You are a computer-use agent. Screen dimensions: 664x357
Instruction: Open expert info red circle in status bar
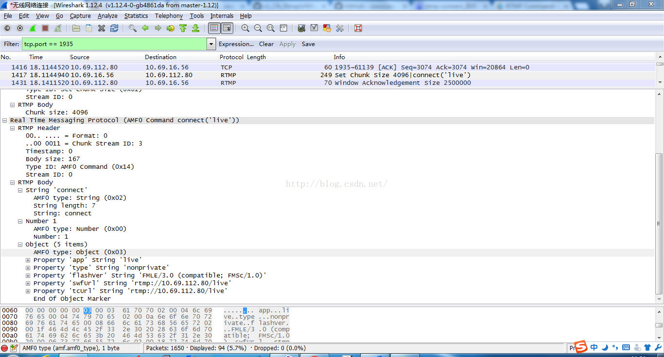(4, 348)
